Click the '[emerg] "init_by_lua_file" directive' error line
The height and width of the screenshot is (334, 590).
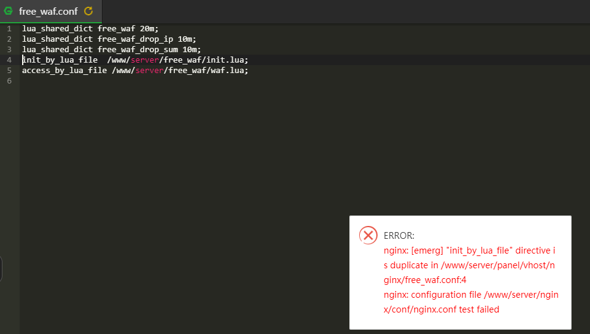pos(469,251)
